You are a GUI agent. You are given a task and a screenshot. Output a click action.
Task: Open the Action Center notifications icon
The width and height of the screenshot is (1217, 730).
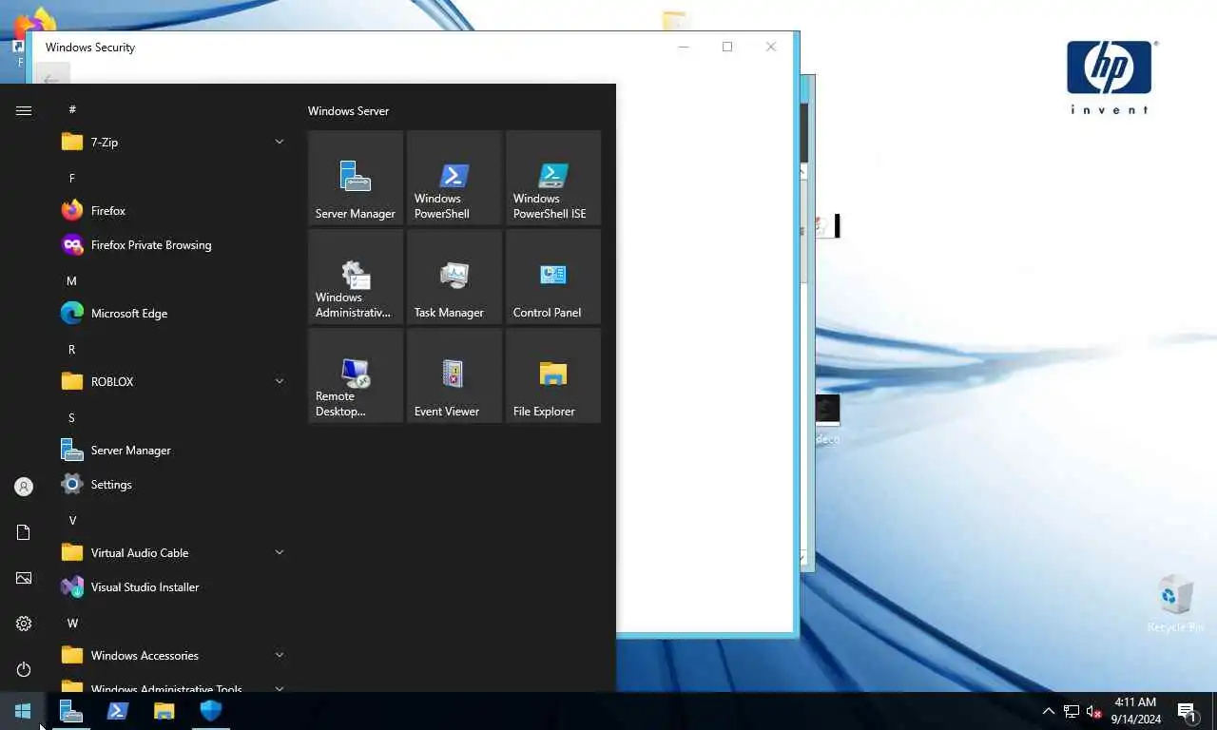(x=1188, y=711)
